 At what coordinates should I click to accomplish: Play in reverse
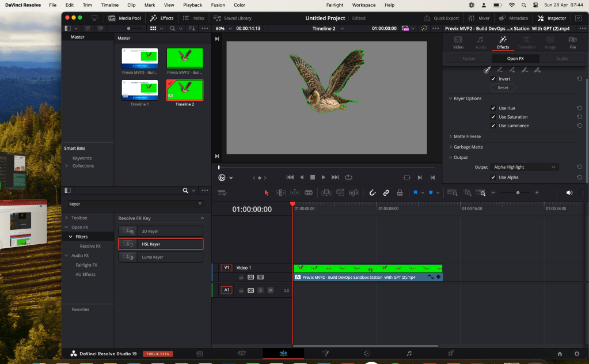click(x=302, y=177)
